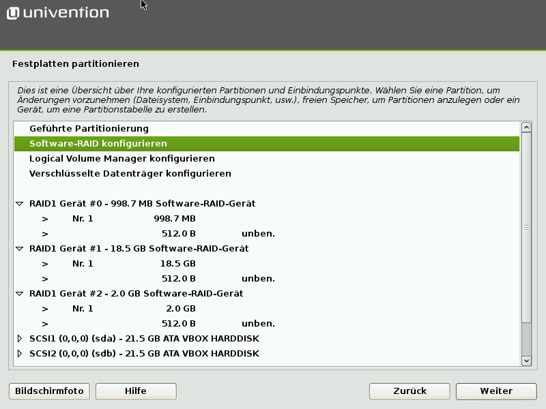Click the scrollbar down arrow
Viewport: 546px width, 409px height.
click(526, 361)
